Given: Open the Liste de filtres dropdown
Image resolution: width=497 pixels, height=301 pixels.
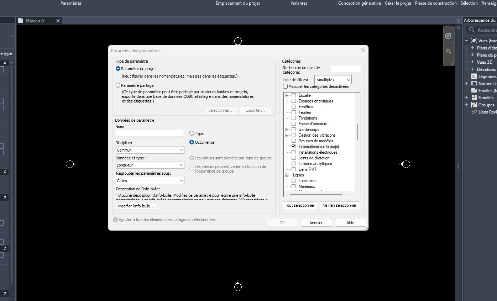Looking at the screenshot, I should point(333,80).
